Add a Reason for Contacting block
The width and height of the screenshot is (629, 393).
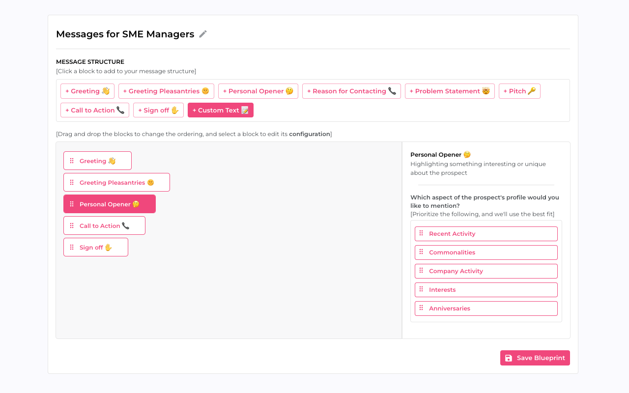[351, 91]
